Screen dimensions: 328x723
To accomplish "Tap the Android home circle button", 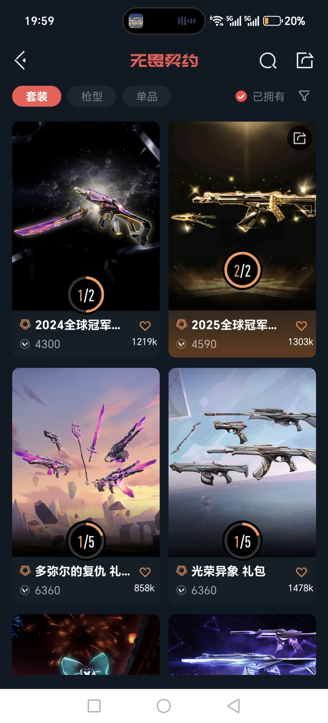I will pyautogui.click(x=164, y=706).
